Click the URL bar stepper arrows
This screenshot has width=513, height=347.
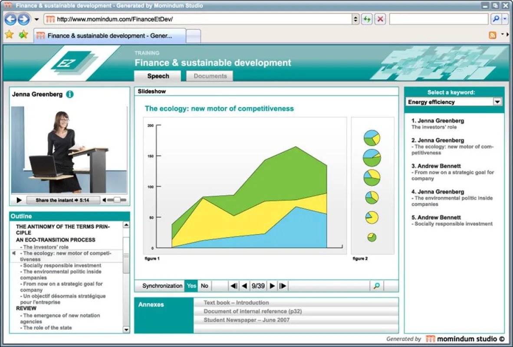coord(355,19)
